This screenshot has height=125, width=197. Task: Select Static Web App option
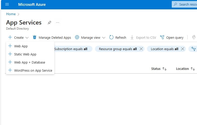tap(30, 54)
